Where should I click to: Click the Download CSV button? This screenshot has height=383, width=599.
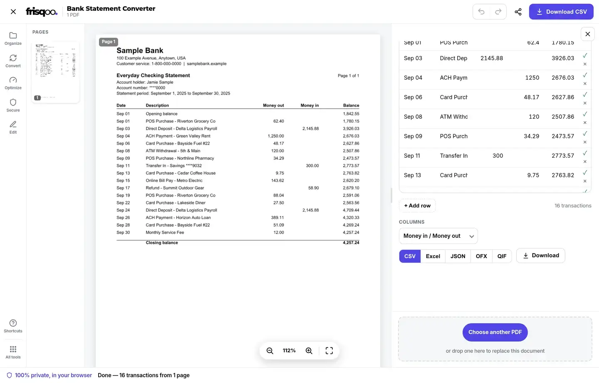pyautogui.click(x=561, y=12)
